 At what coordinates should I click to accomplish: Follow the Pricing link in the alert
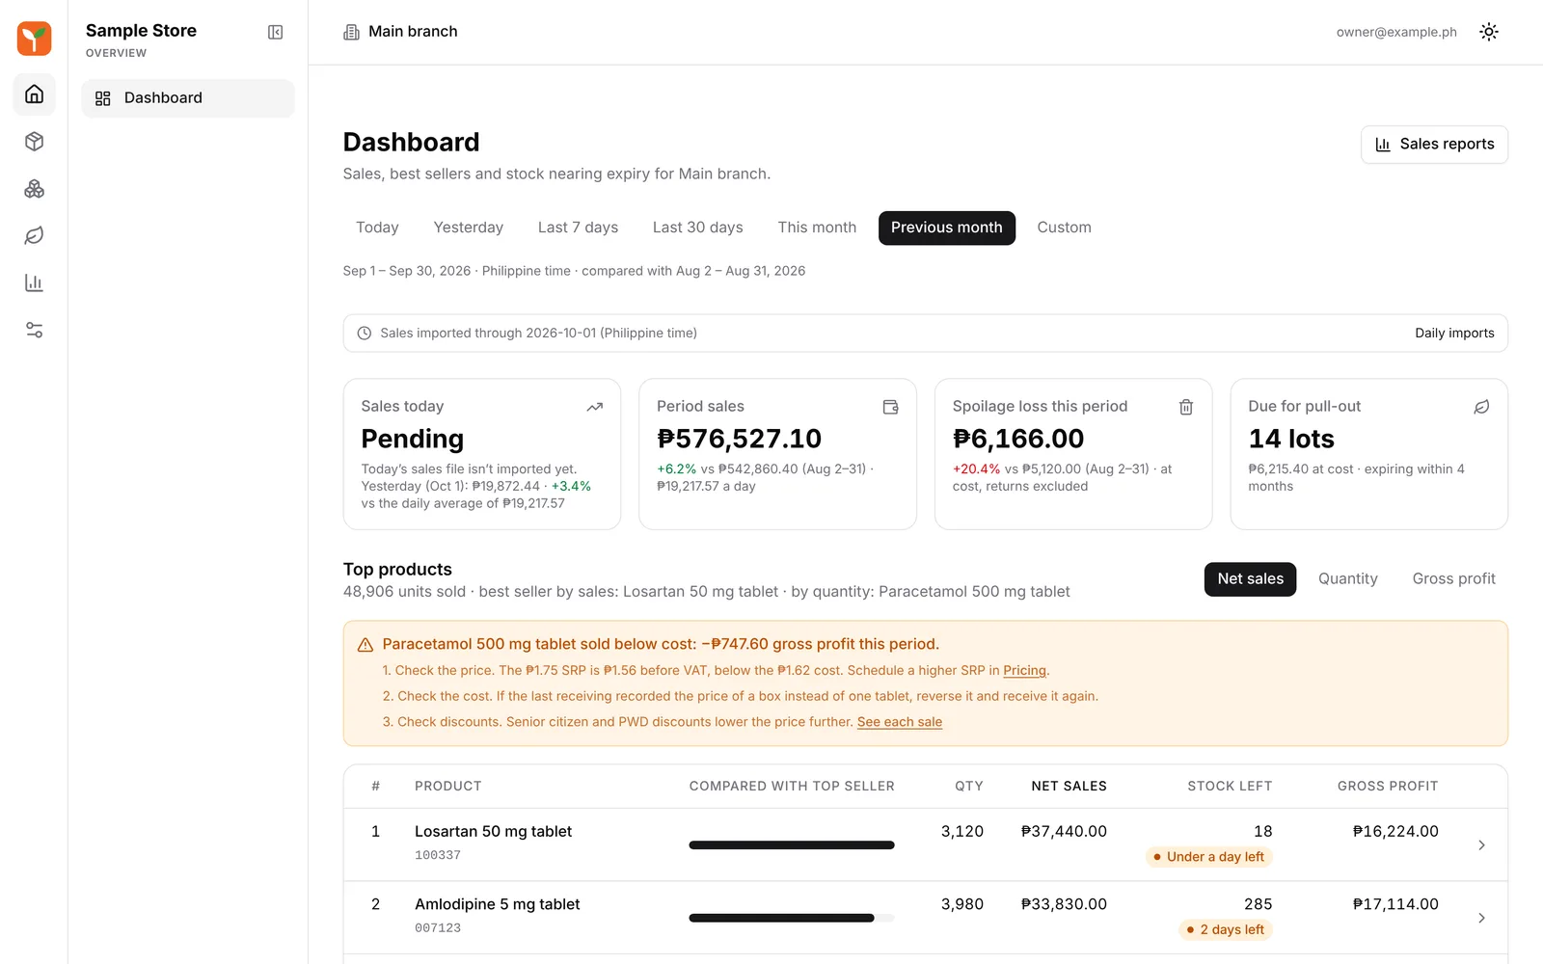pyautogui.click(x=1024, y=671)
